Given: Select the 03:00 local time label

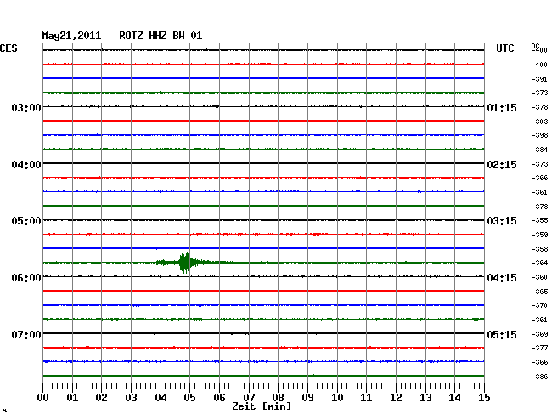Looking at the screenshot, I should [26, 107].
